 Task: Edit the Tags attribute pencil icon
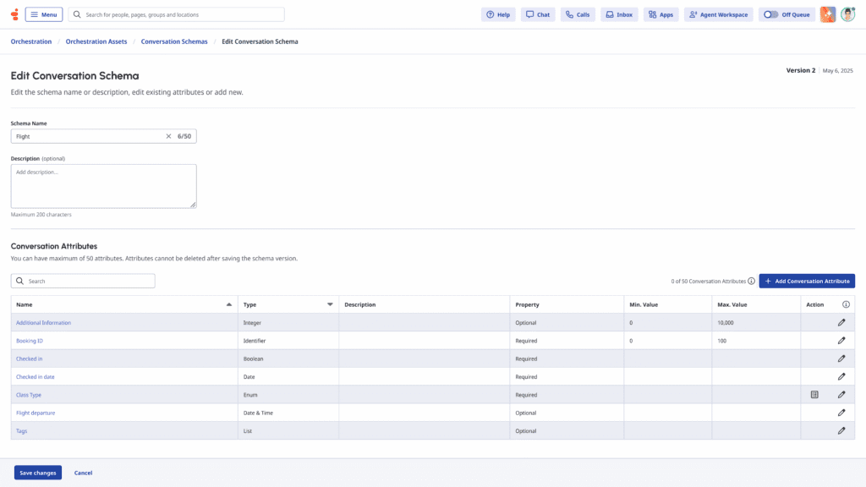coord(841,430)
